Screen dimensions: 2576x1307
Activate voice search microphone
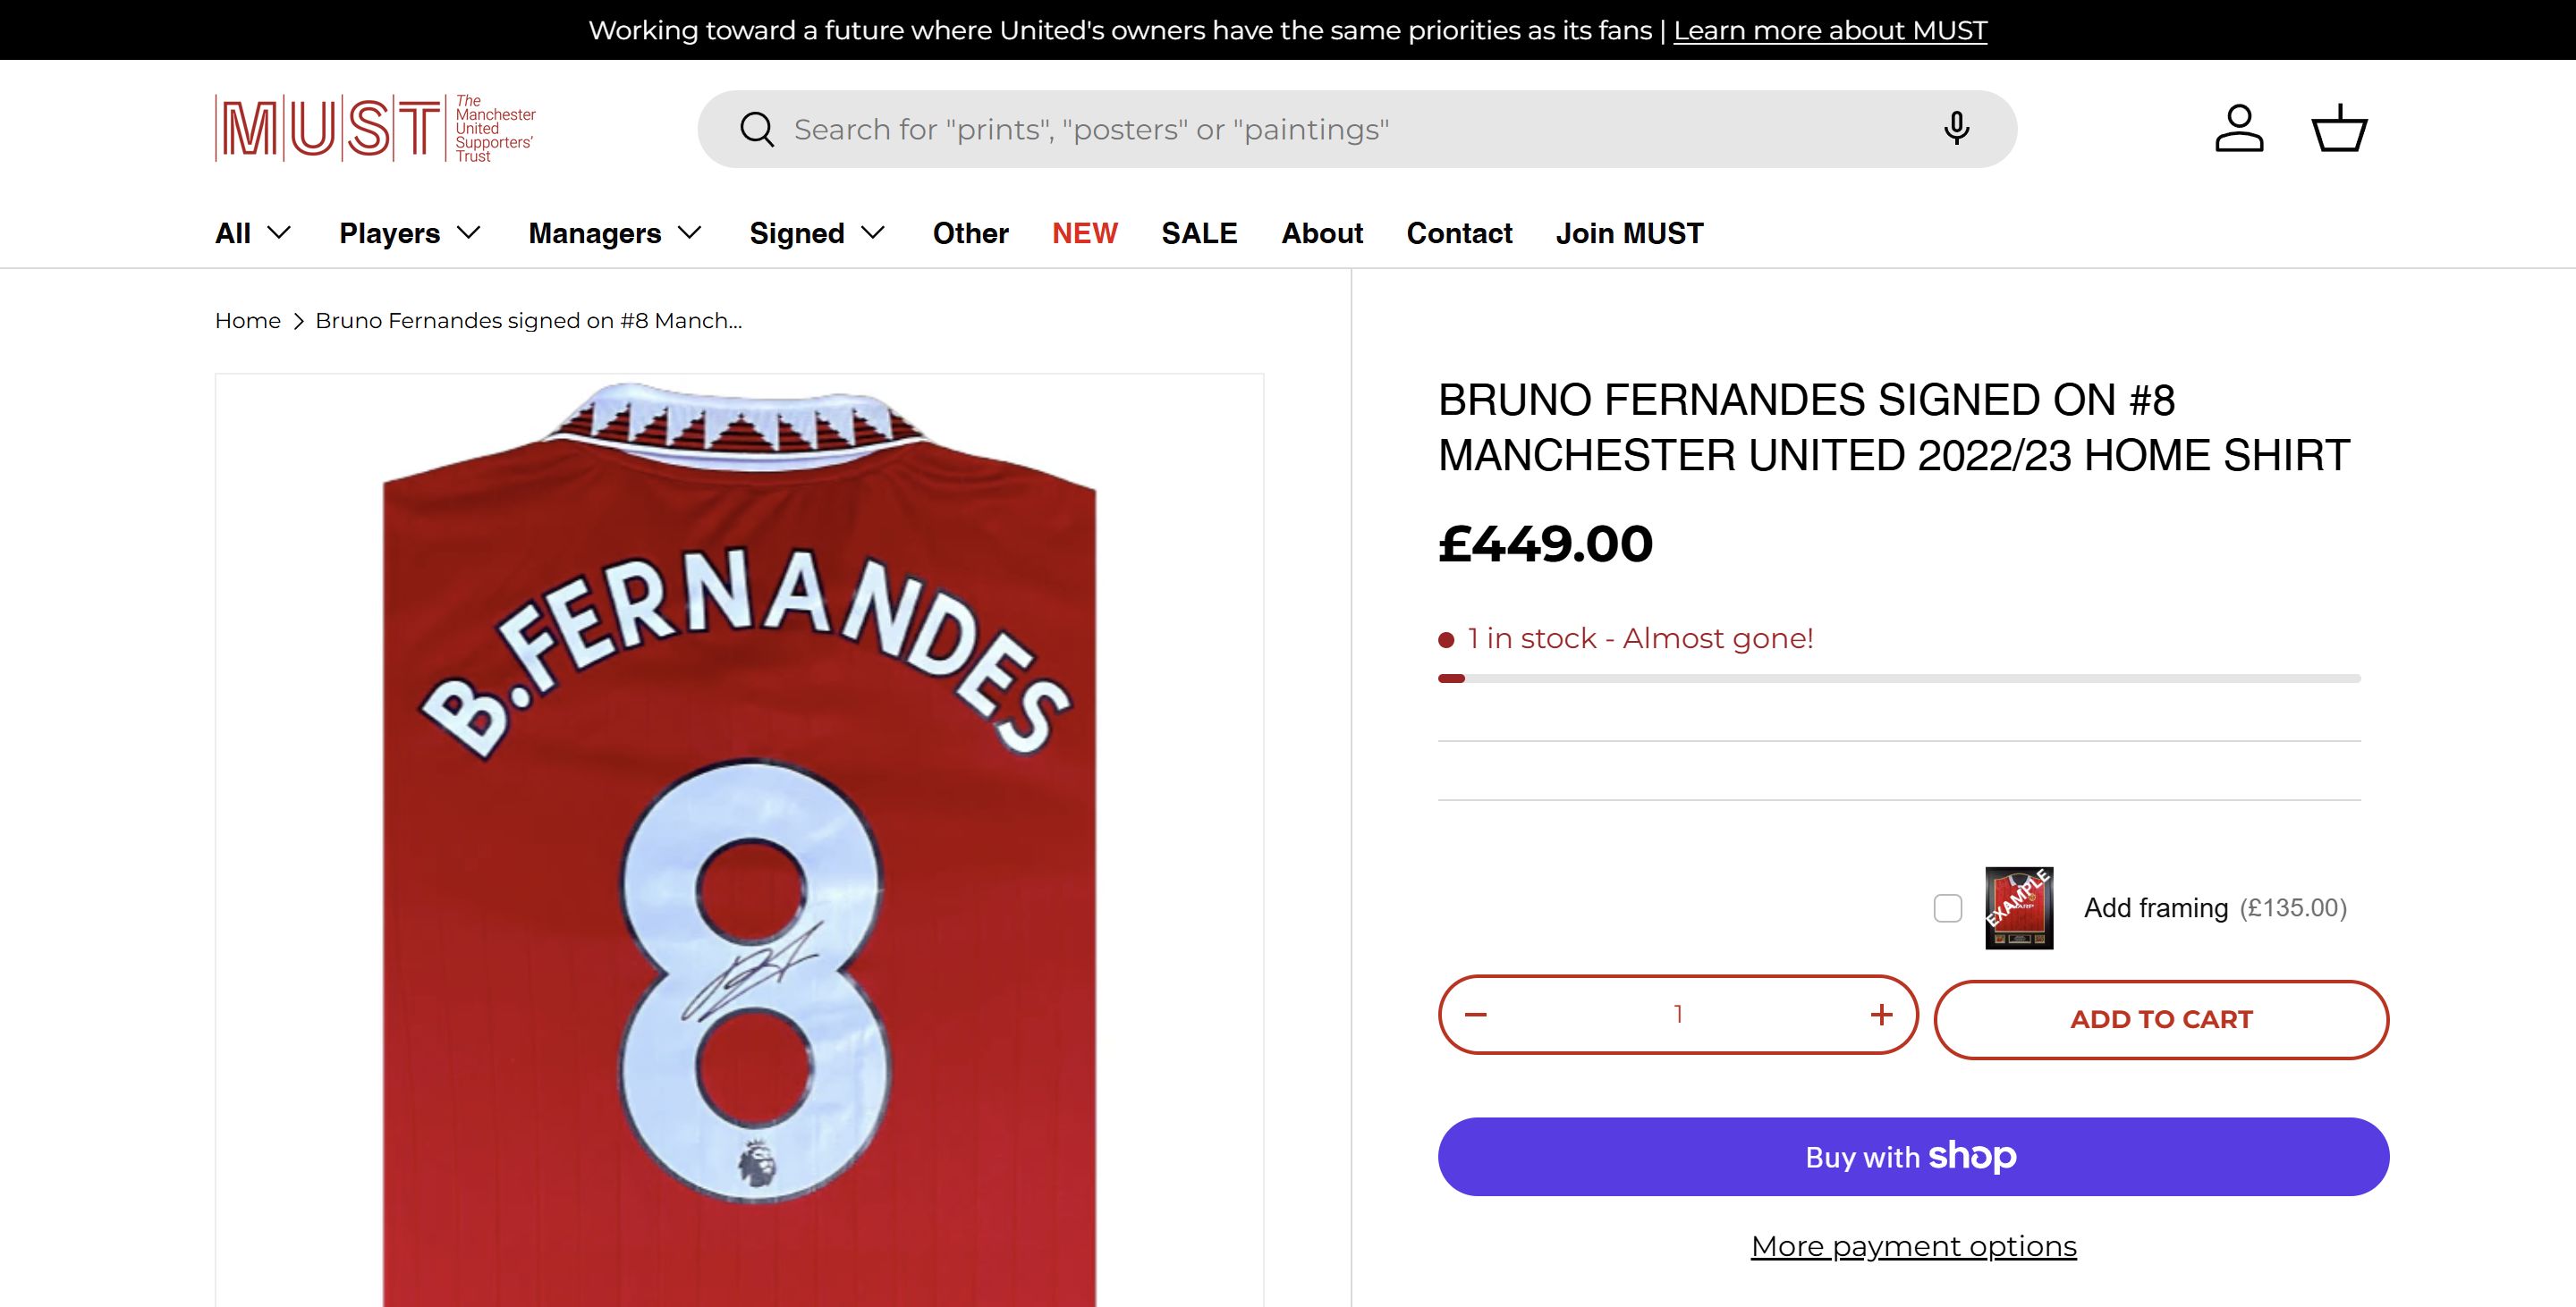[1956, 129]
